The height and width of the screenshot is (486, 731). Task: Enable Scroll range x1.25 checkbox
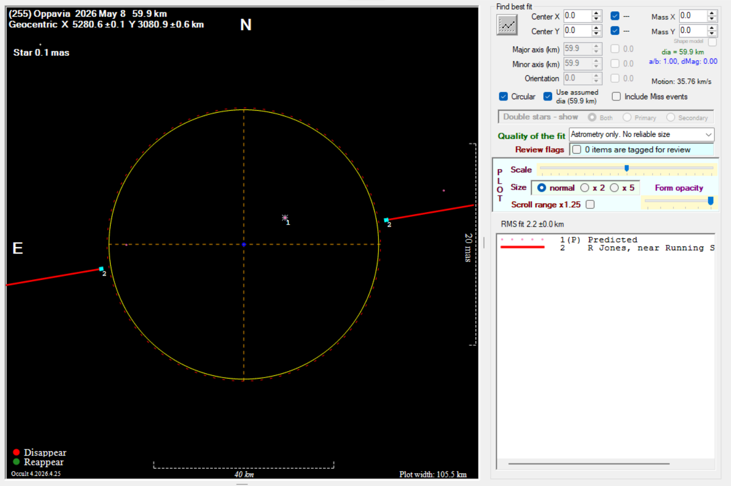pos(590,205)
